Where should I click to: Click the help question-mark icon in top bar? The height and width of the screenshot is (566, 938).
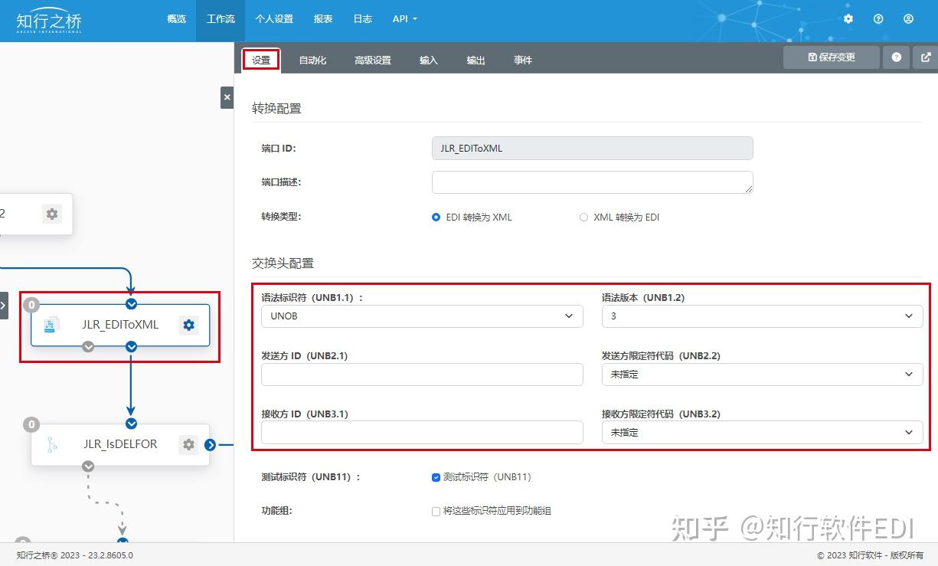coord(878,19)
